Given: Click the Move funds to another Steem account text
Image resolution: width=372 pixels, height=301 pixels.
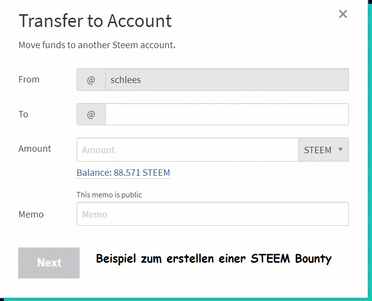Looking at the screenshot, I should pos(97,45).
